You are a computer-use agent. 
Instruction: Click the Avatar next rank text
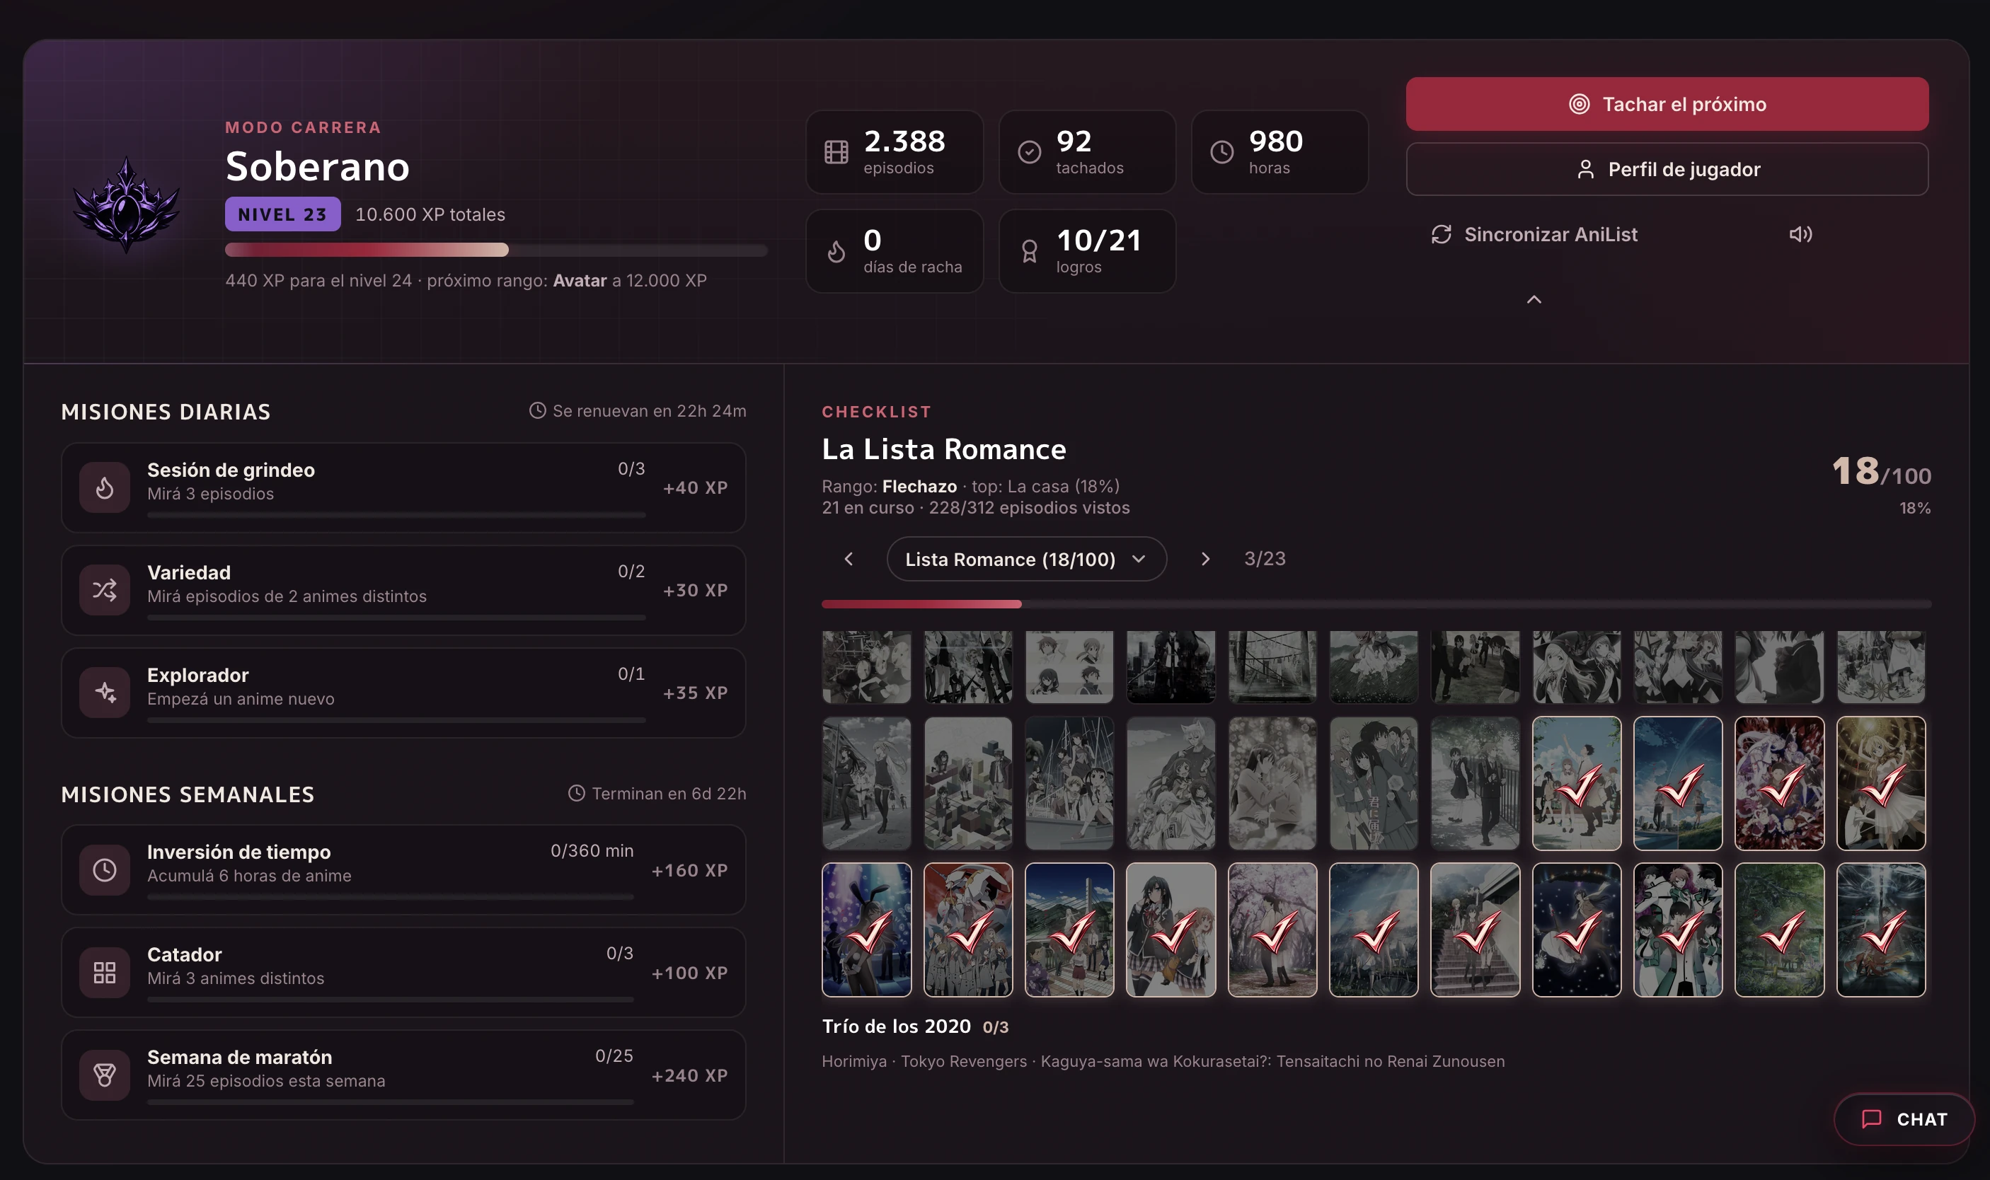[580, 280]
